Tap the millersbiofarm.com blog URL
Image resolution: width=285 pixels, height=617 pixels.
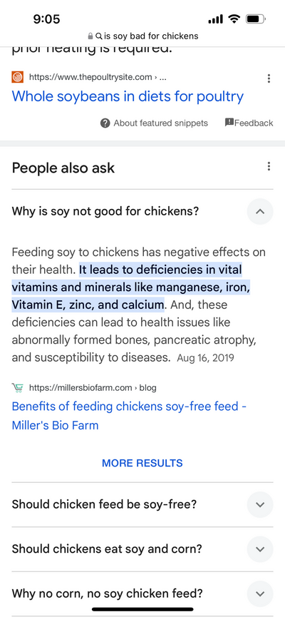click(x=93, y=388)
